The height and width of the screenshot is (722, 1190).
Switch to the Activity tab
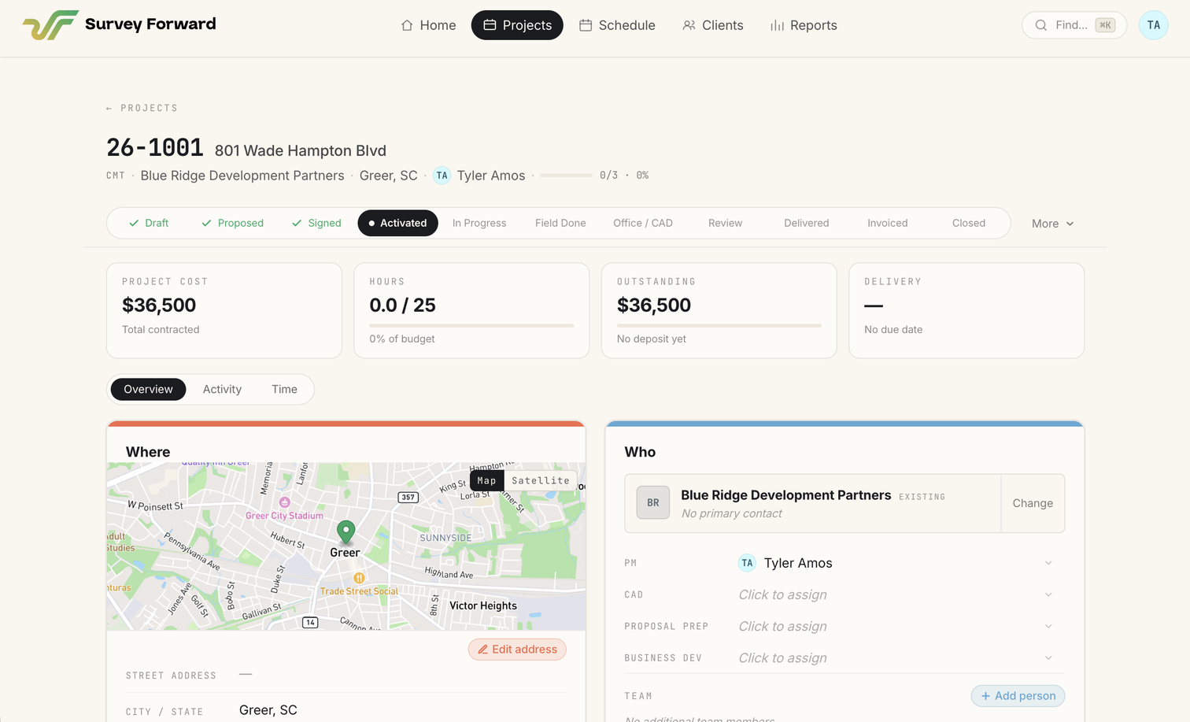click(x=222, y=389)
